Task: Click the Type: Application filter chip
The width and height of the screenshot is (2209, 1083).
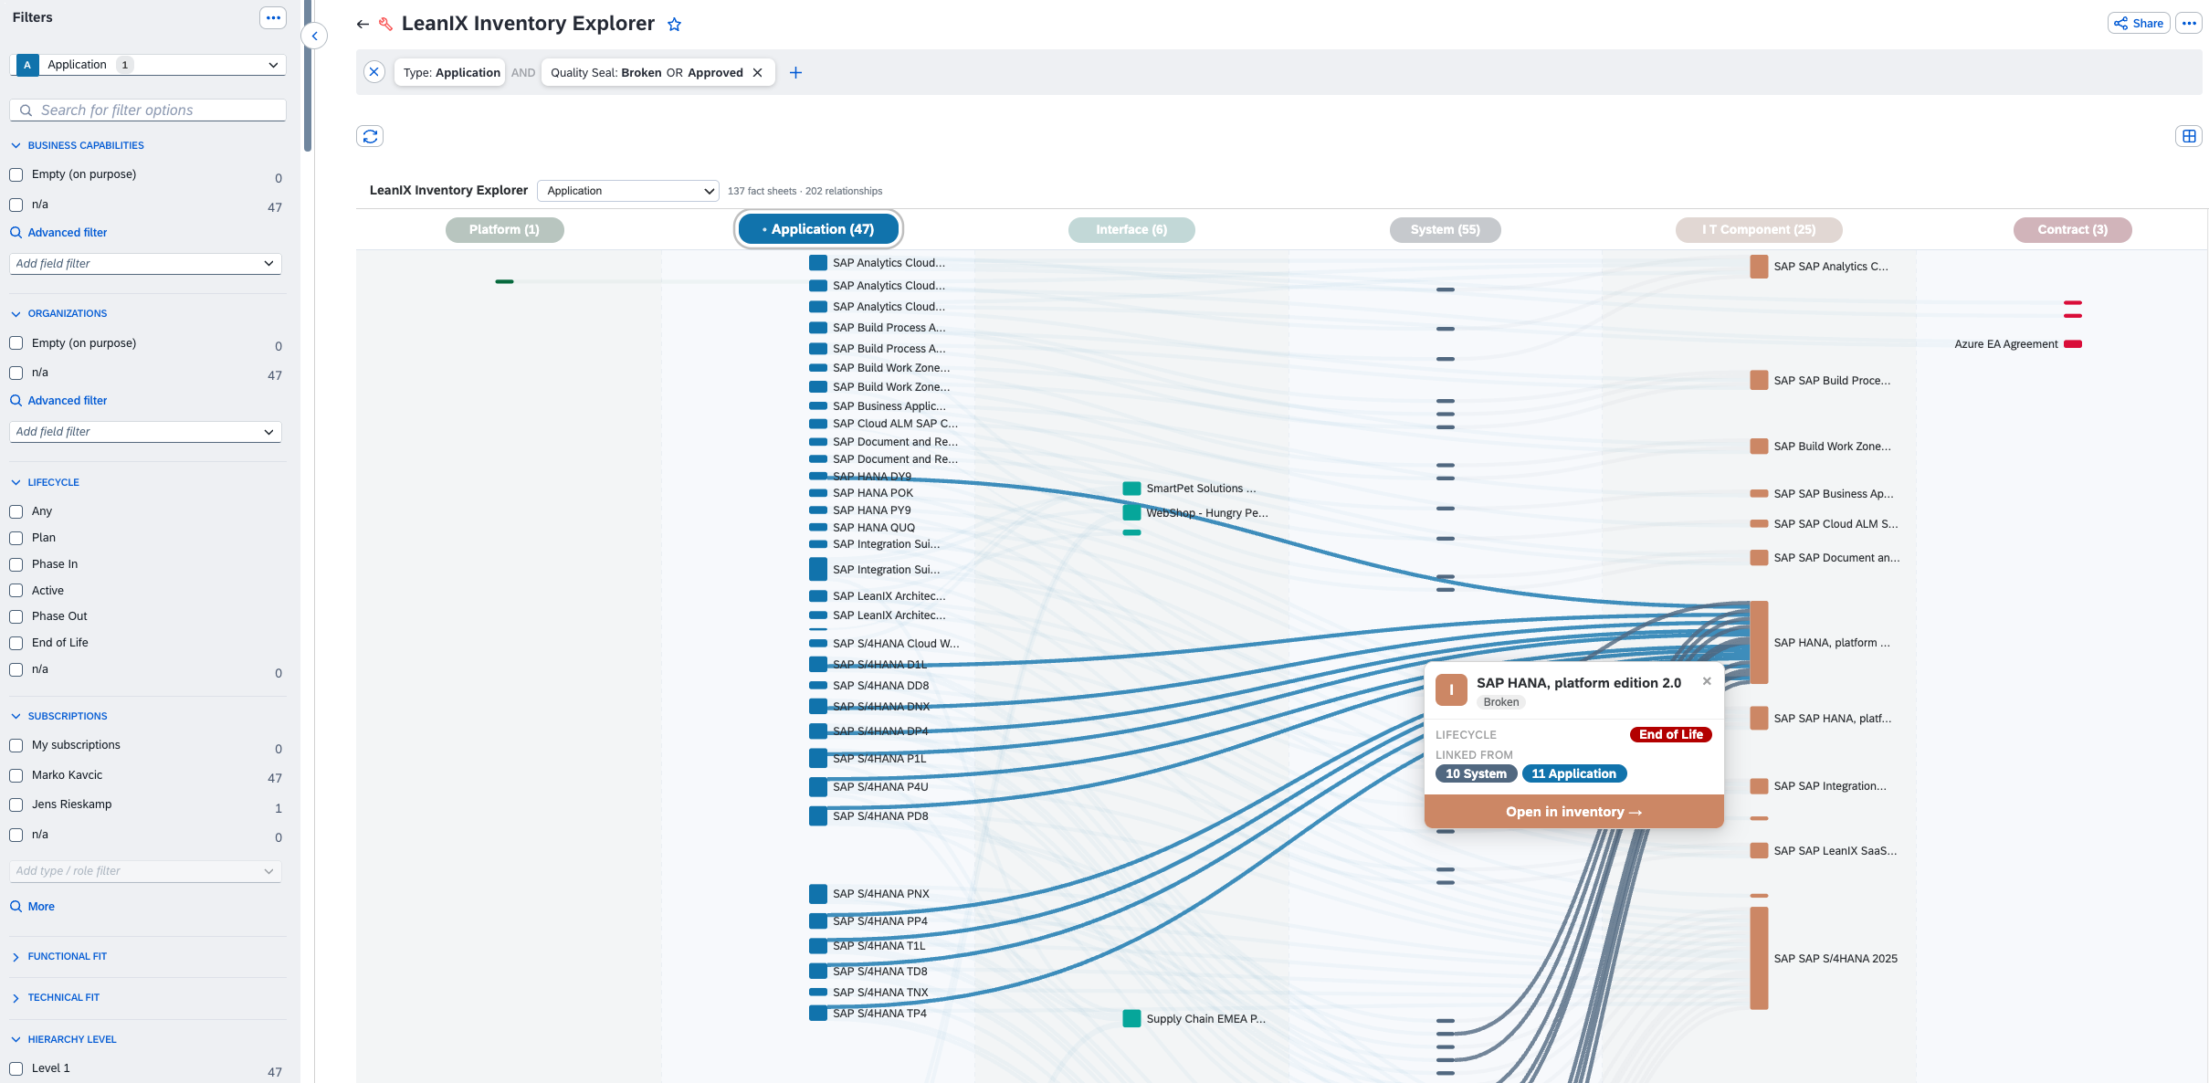Action: [451, 73]
